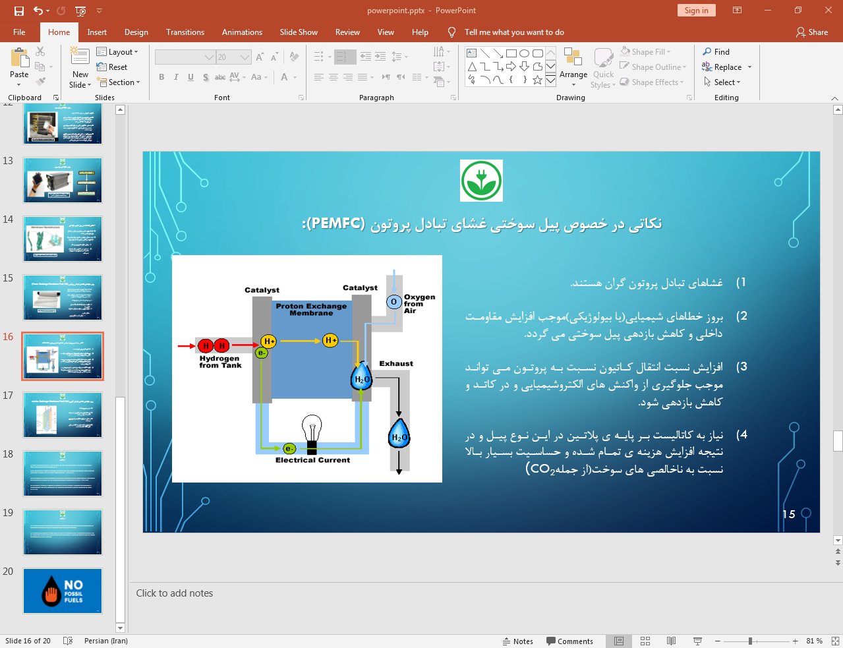Open the Layout dropdown
843x648 pixels.
coord(117,51)
